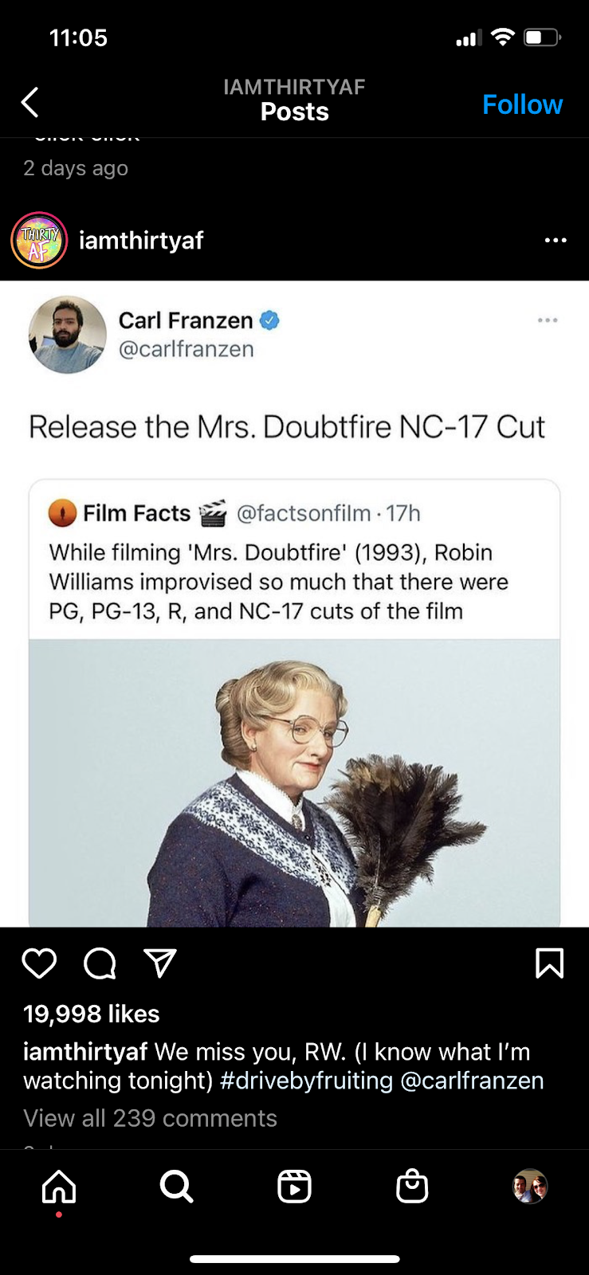
Task: Open iamthirtyaf profile picture story ring
Action: click(38, 240)
